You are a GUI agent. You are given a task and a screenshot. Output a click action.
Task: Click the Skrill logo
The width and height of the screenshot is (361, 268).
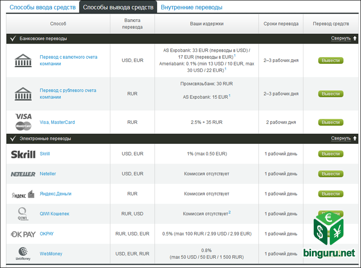click(x=23, y=154)
